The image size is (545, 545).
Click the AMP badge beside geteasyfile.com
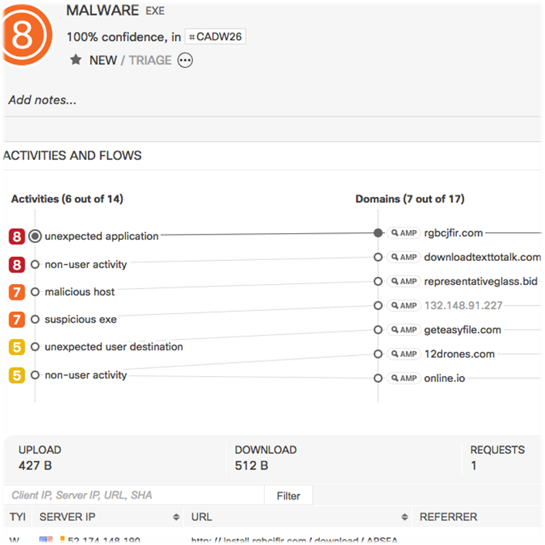pyautogui.click(x=404, y=330)
